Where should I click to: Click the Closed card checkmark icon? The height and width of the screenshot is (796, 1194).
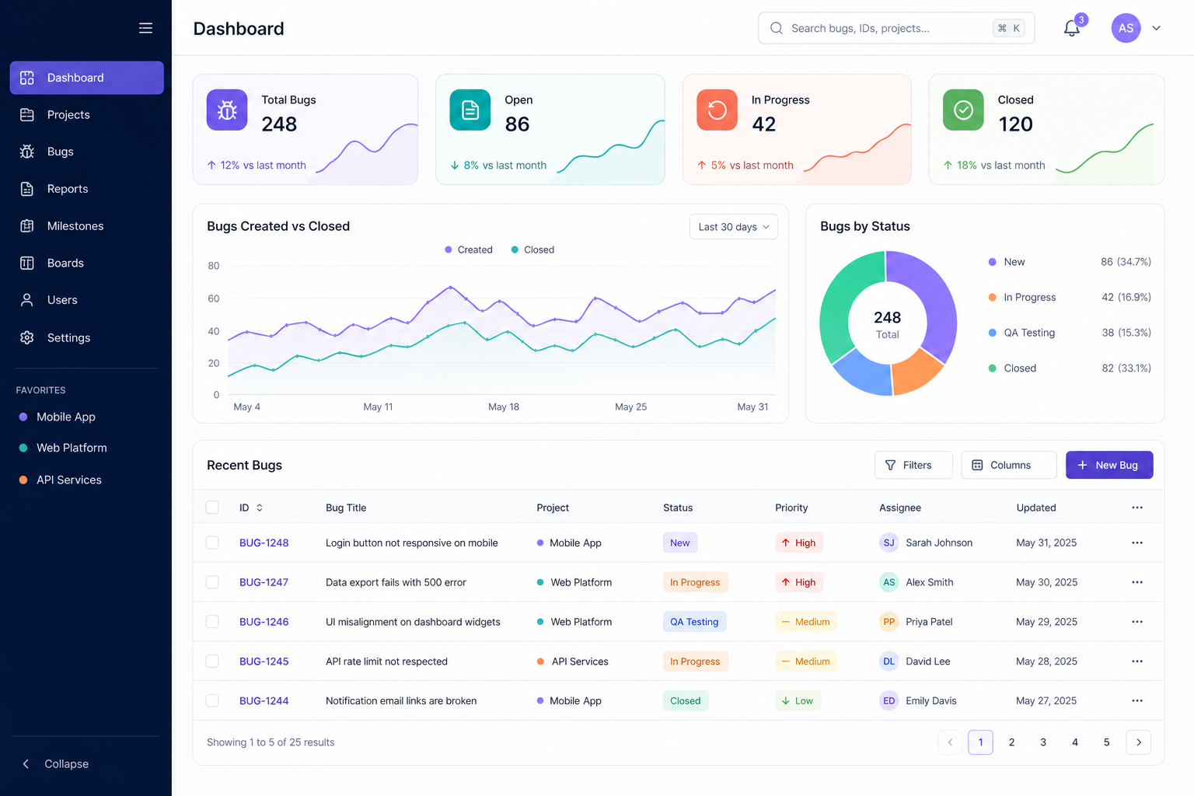[x=963, y=110]
